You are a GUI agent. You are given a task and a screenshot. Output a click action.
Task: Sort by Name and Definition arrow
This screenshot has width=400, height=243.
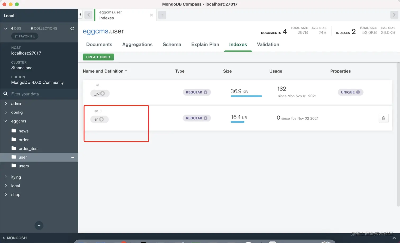(126, 71)
